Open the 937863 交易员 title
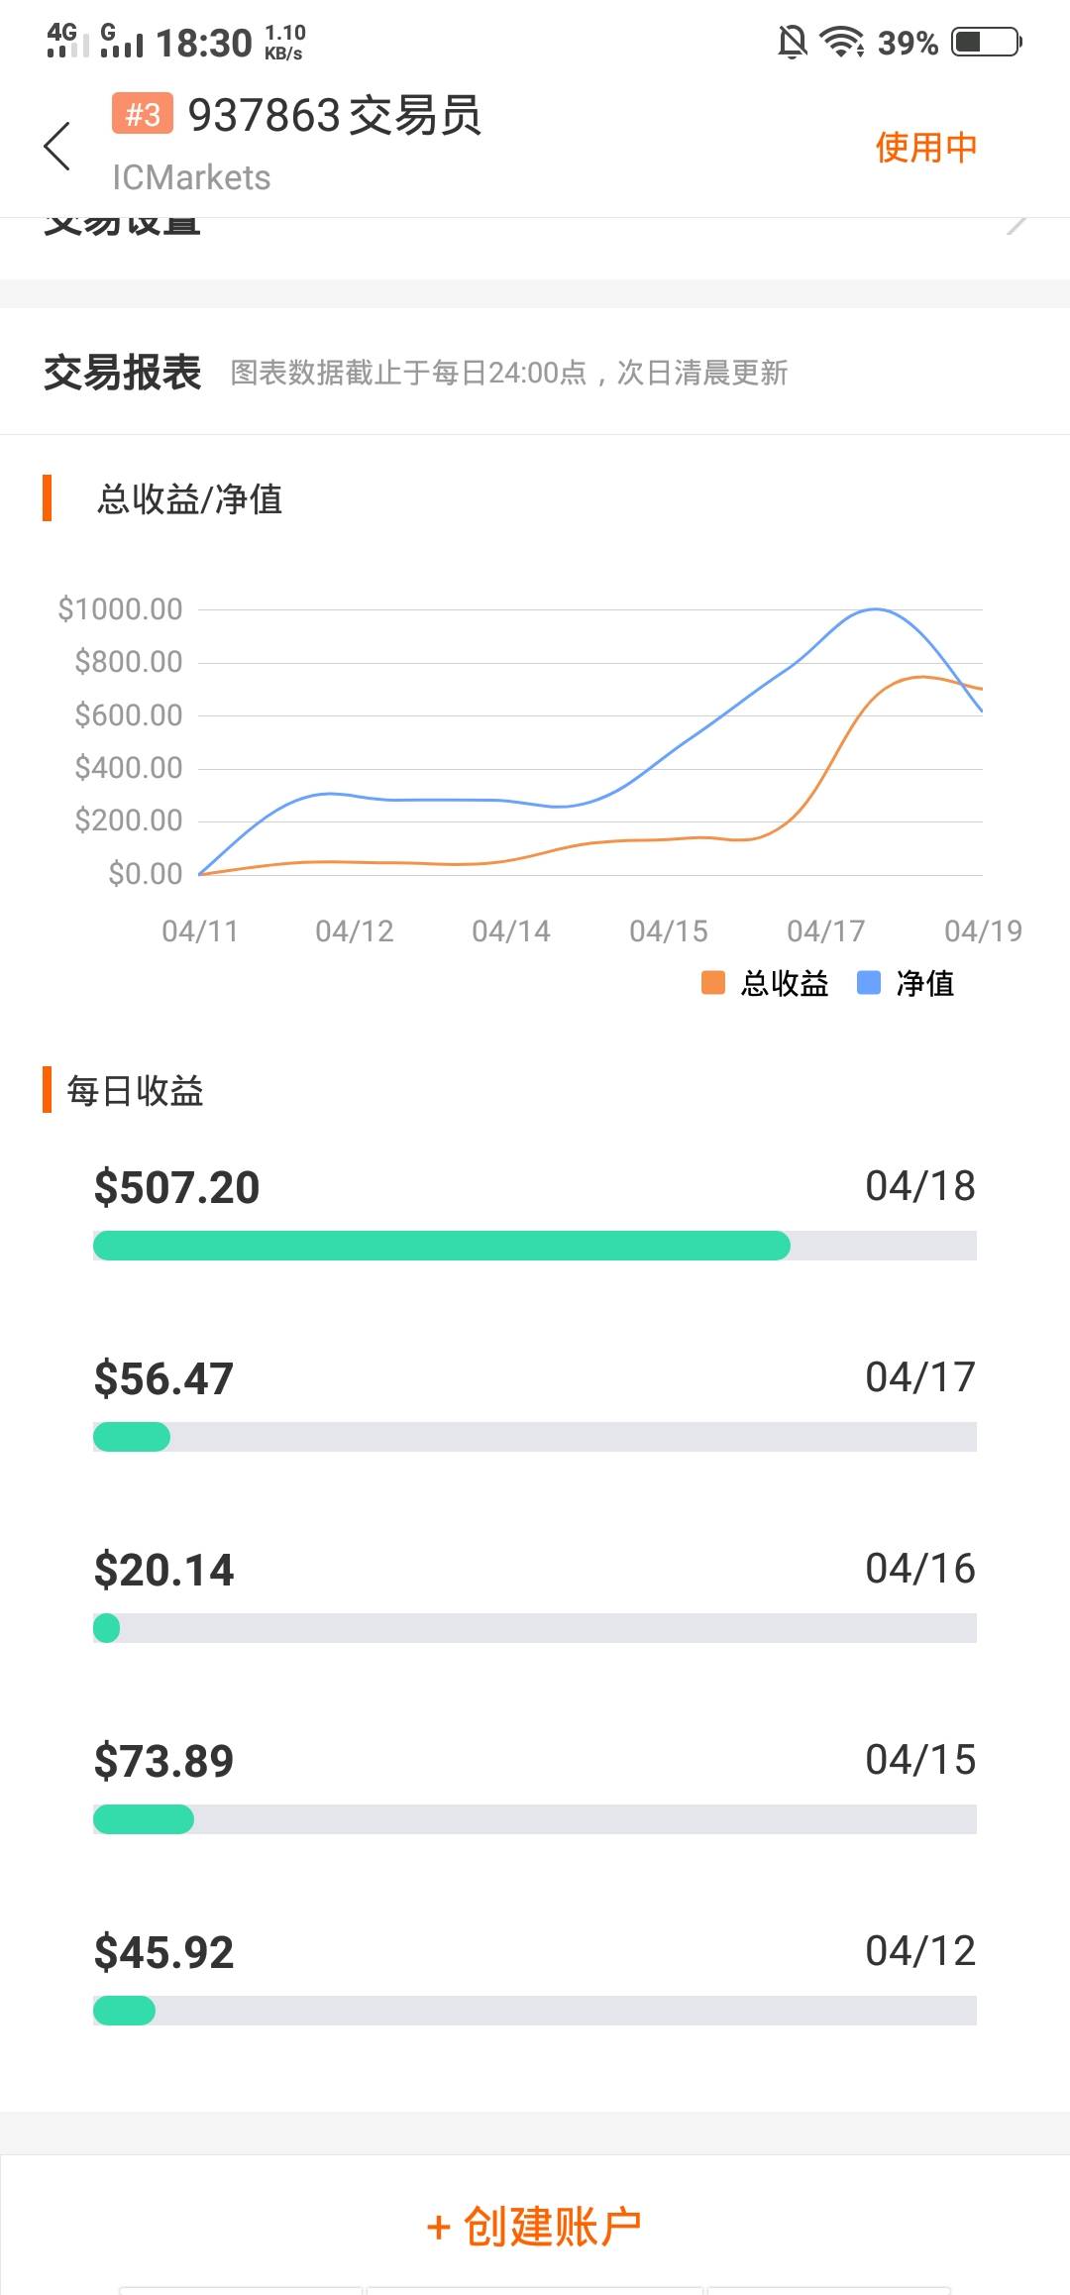1070x2295 pixels. click(334, 115)
